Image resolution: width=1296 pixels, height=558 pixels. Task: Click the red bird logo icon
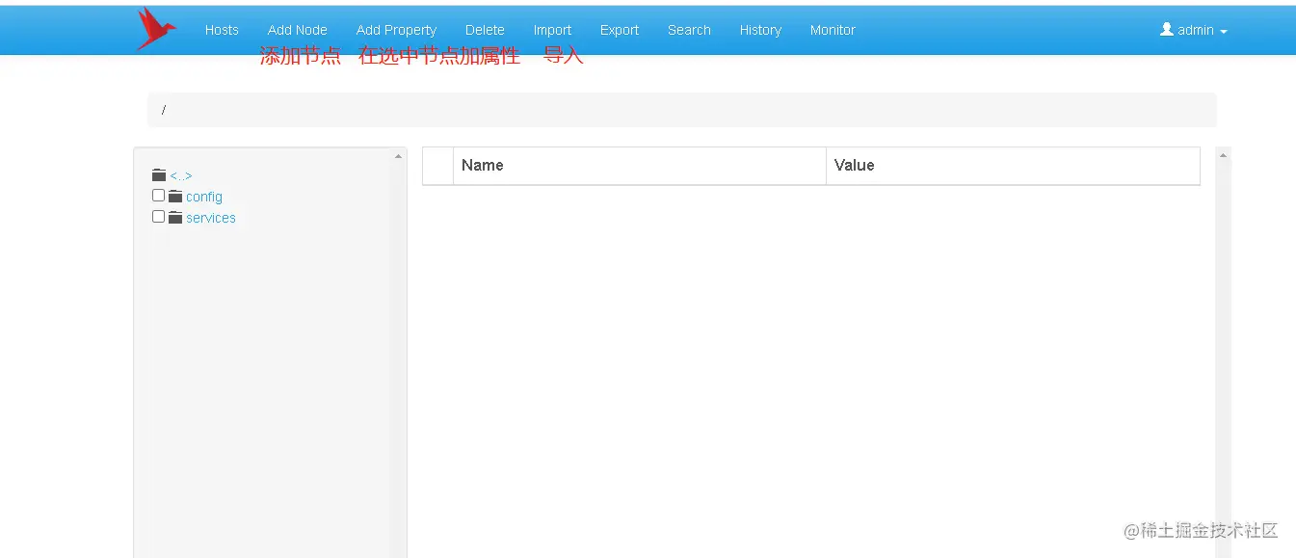pos(155,28)
